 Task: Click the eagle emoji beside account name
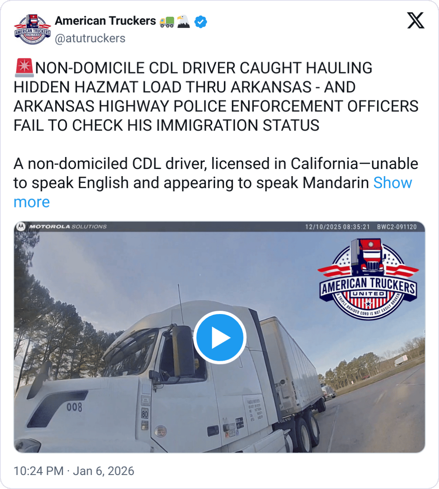tap(184, 21)
